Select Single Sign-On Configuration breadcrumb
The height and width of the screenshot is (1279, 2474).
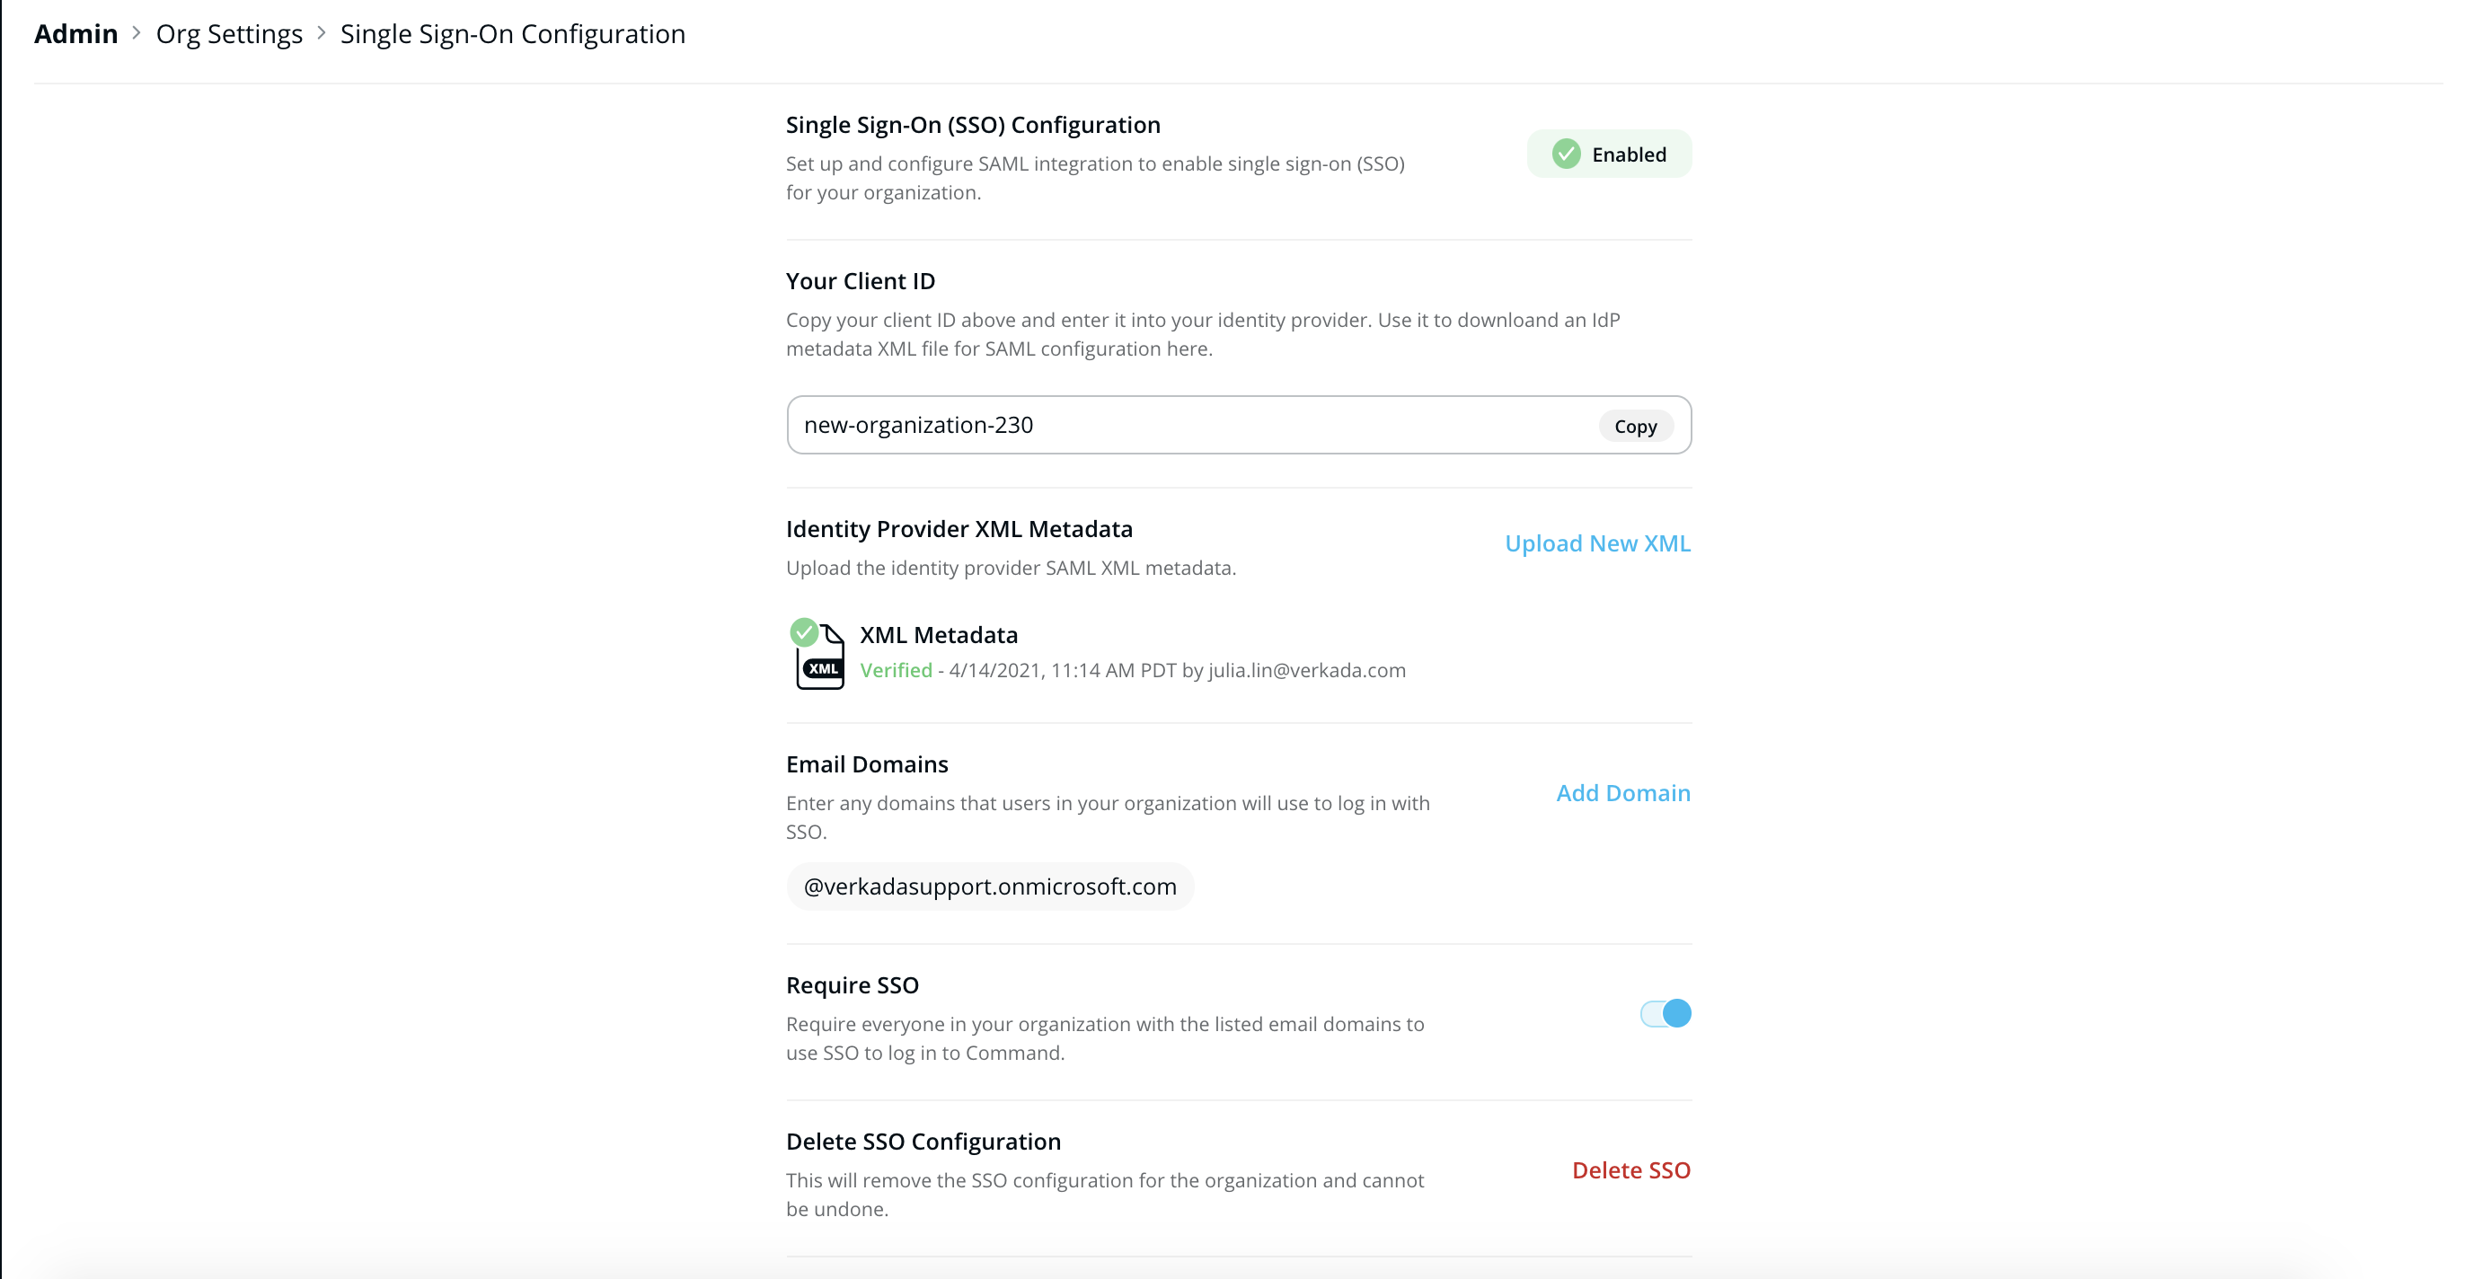[x=513, y=33]
